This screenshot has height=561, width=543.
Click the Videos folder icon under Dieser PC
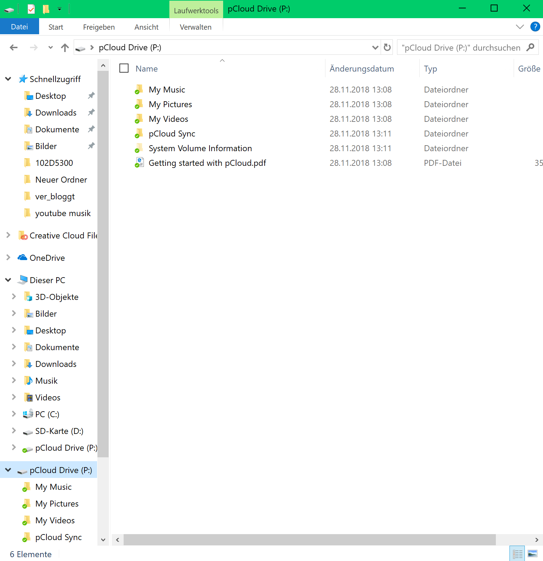tap(28, 397)
